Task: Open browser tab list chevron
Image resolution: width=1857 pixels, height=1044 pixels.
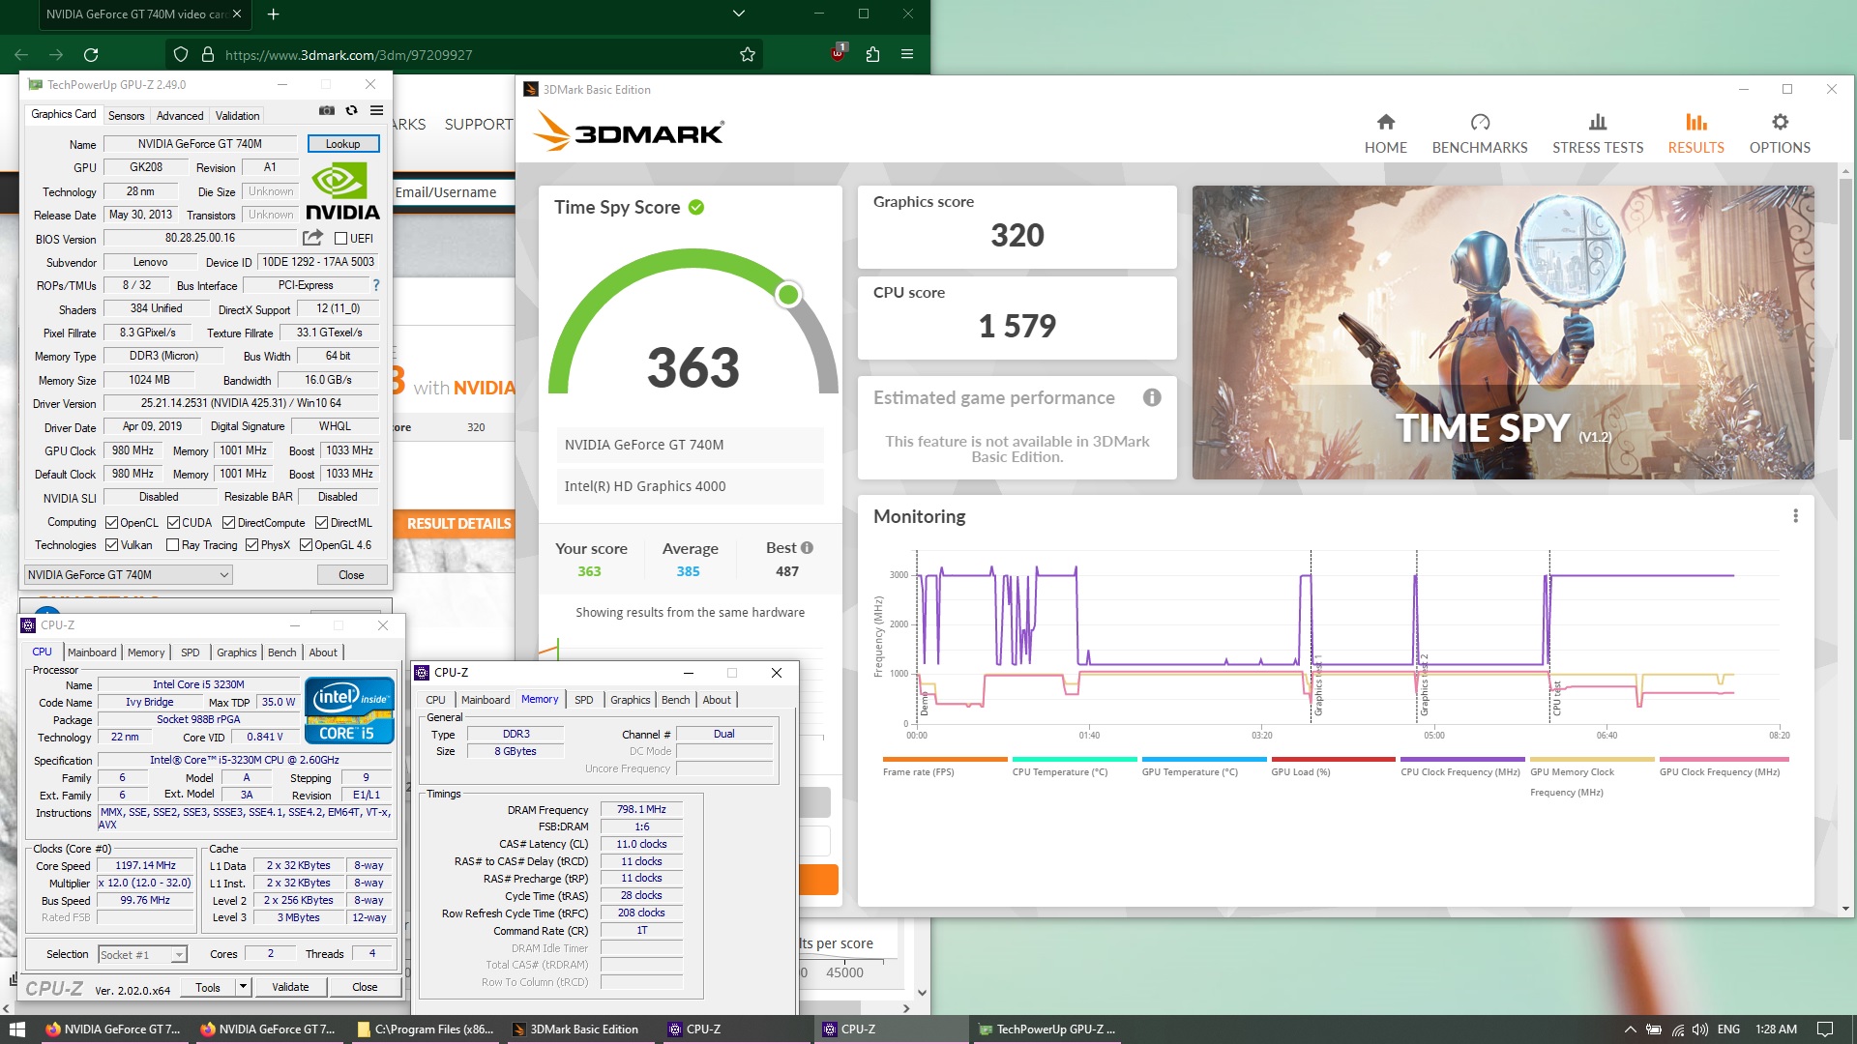Action: [x=739, y=14]
